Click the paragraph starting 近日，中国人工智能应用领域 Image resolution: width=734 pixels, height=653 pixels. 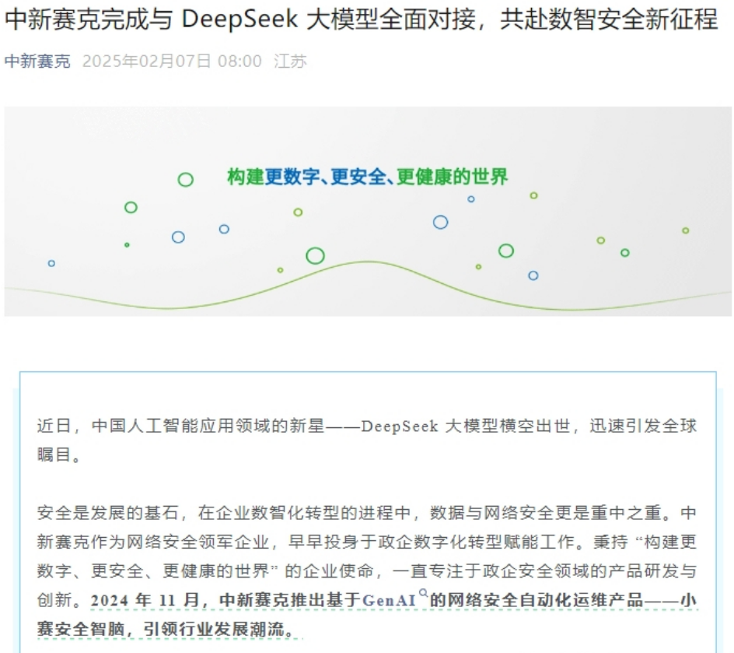[x=367, y=440]
